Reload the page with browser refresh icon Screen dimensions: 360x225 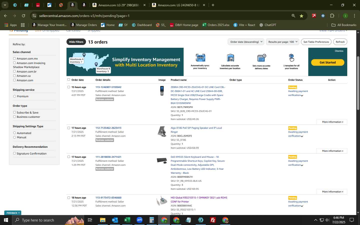coord(23,16)
